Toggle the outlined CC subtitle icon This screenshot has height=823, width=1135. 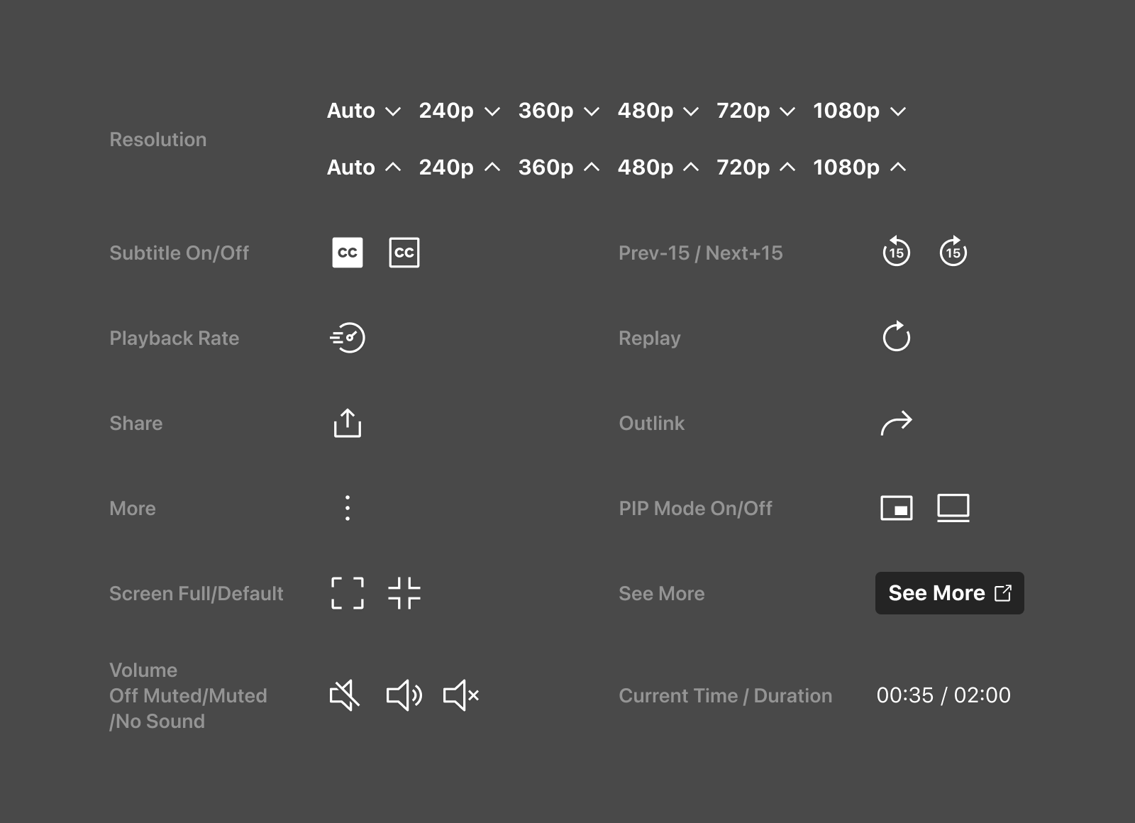[x=404, y=253]
